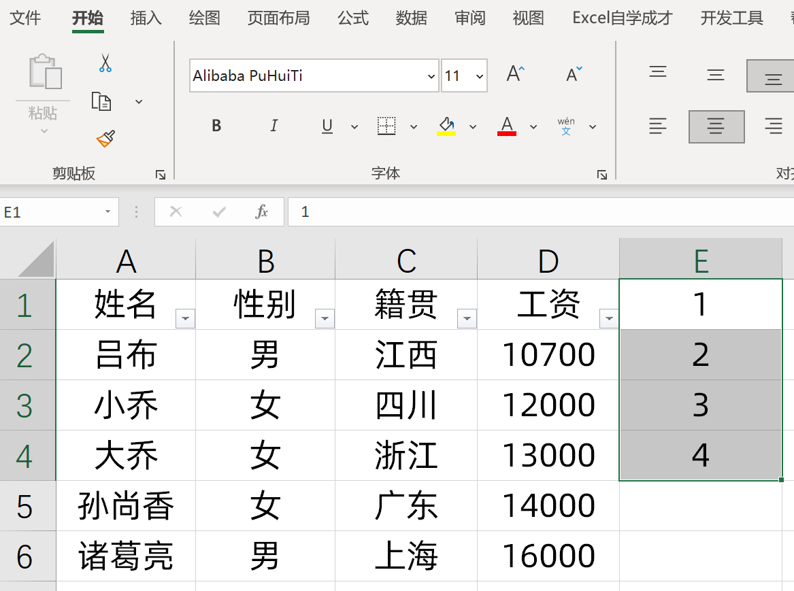Decrease font size with smaller A
The width and height of the screenshot is (794, 591).
coord(574,74)
